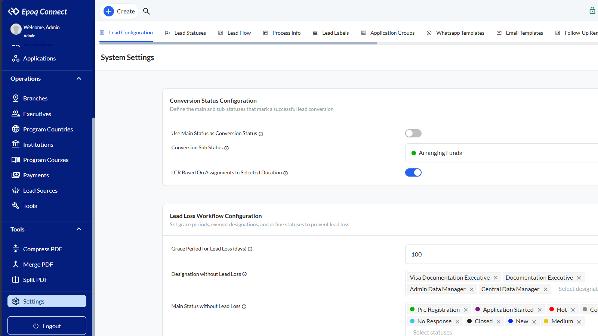Screen dimensions: 598x336
Task: Remove Visa Documentation Executive tag
Action: (x=496, y=278)
